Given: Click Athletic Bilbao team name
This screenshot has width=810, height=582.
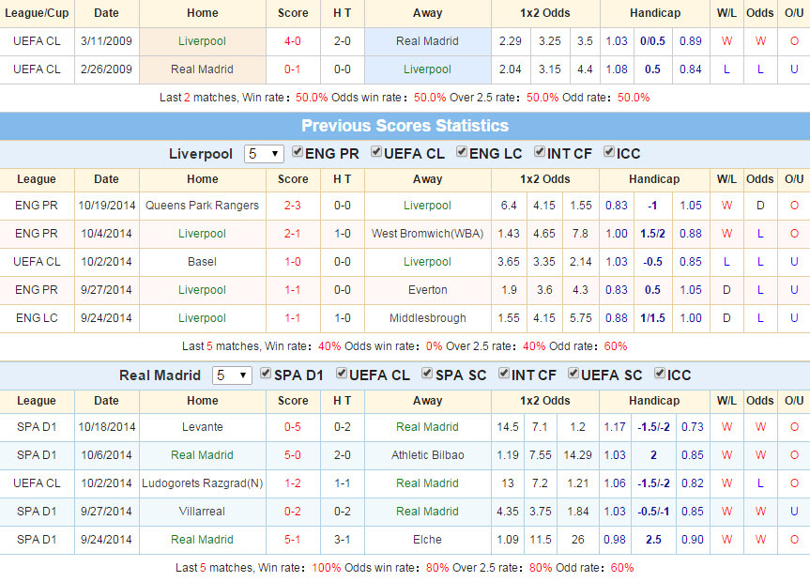Looking at the screenshot, I should tap(428, 455).
